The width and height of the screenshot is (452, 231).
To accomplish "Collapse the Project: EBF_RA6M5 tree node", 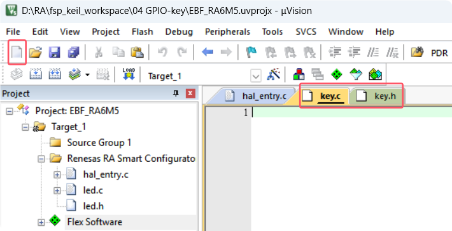I will (x=10, y=111).
